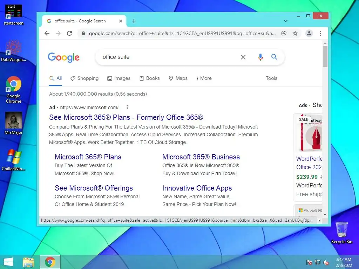Screen dimensions: 359x269
Task: Start voice search with microphone icon
Action: [x=260, y=57]
